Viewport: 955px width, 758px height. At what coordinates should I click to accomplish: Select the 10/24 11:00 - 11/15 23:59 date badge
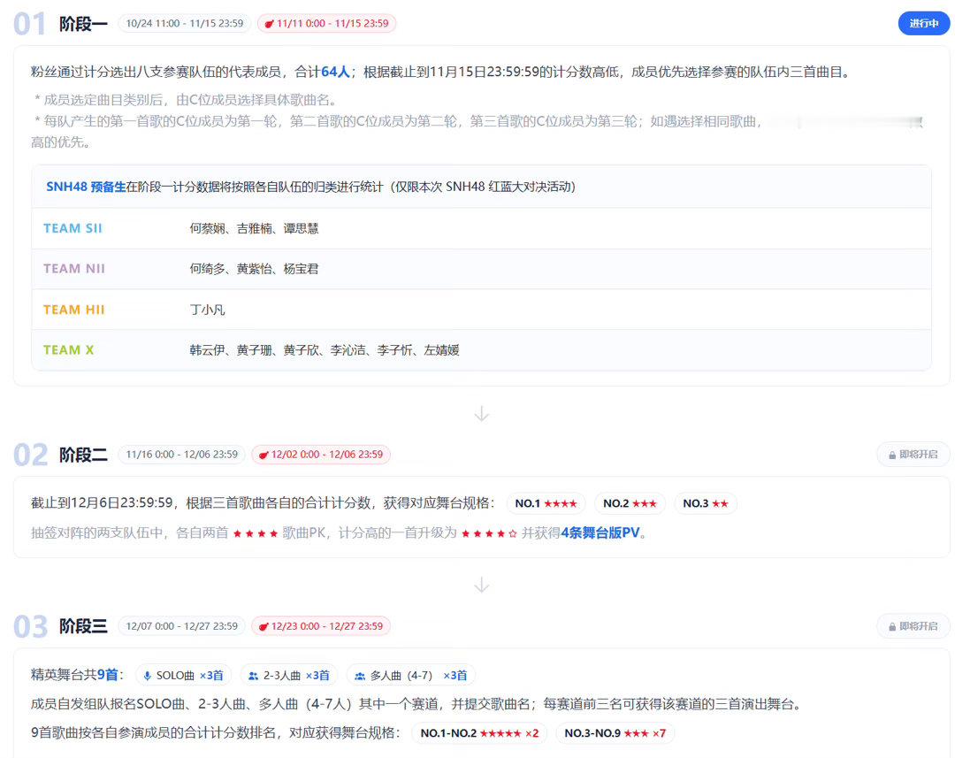click(185, 24)
